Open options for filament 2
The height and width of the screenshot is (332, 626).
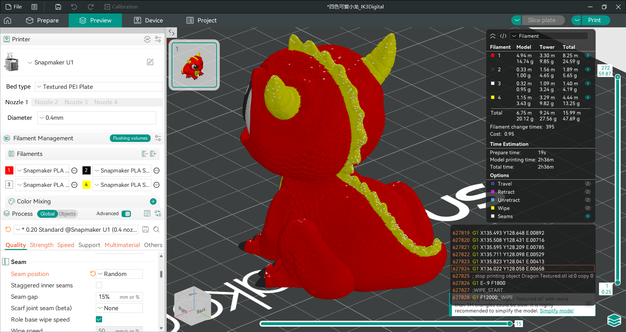tap(156, 171)
